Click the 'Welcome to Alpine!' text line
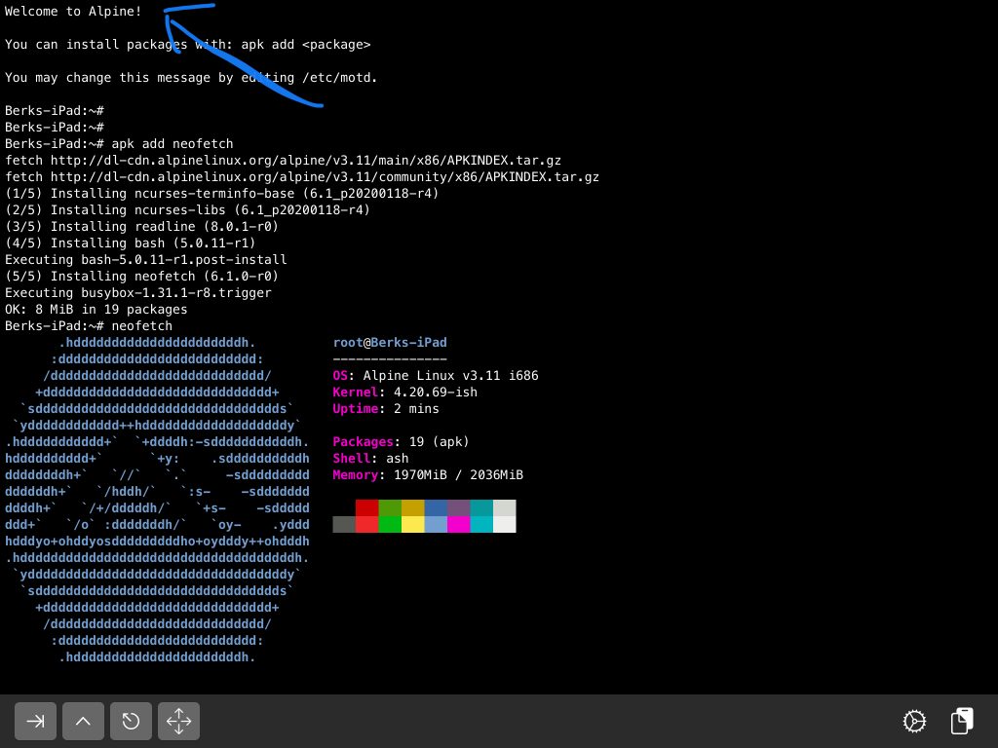 coord(73,12)
